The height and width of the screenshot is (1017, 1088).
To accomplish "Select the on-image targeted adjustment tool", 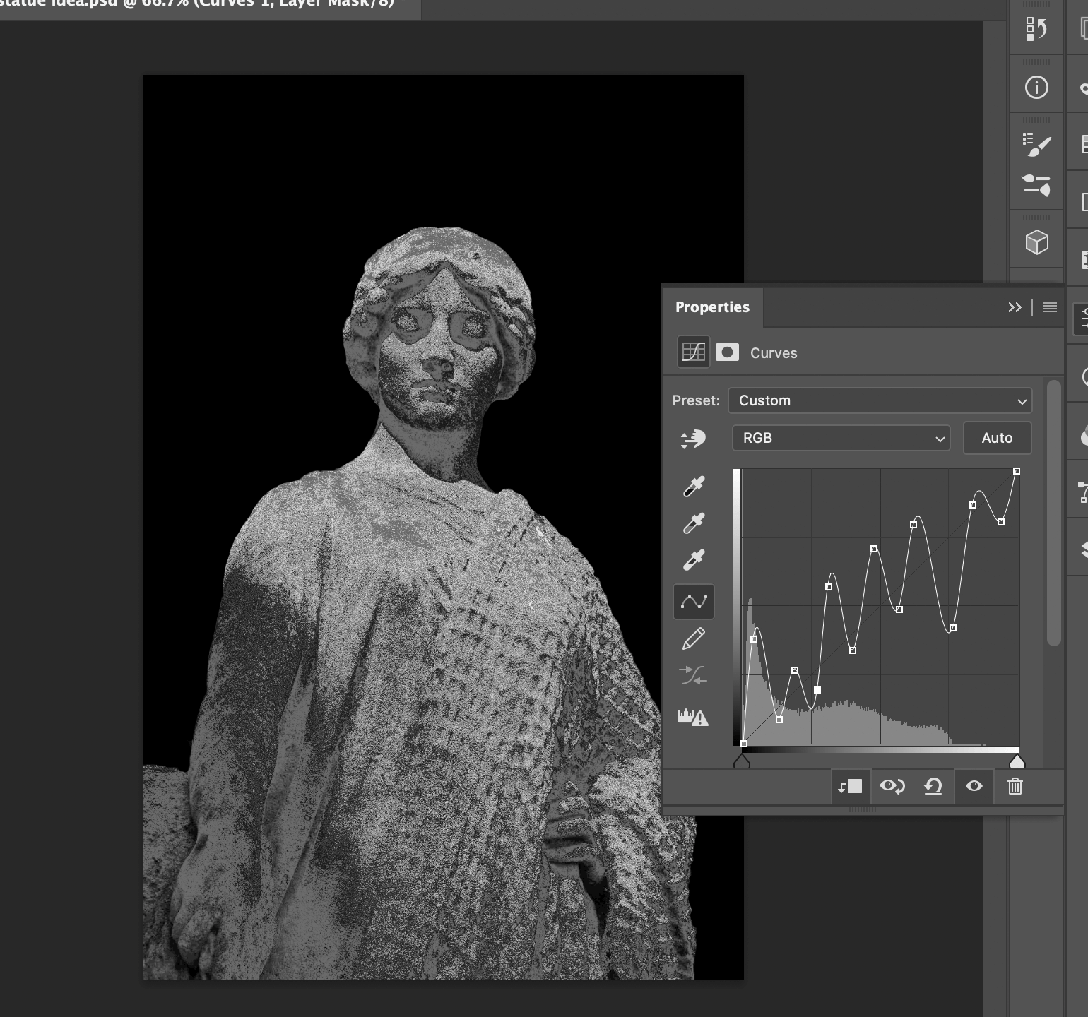I will point(693,439).
